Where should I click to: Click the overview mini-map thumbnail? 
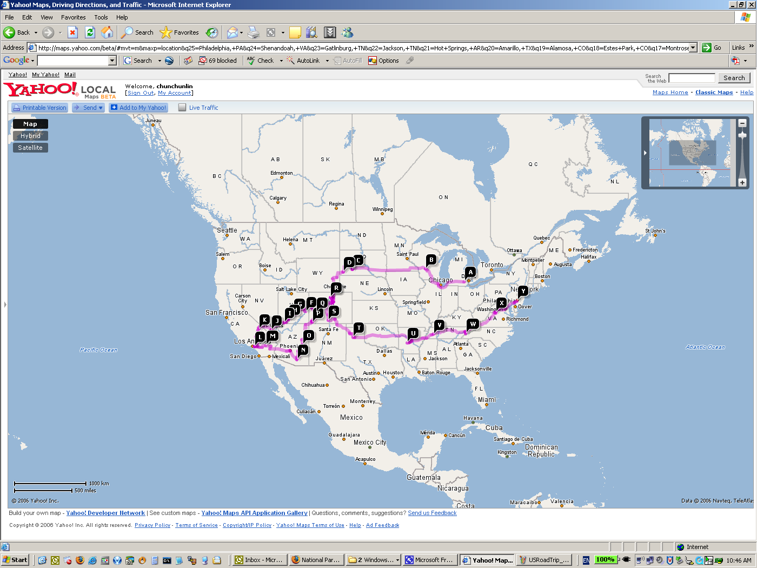(692, 153)
